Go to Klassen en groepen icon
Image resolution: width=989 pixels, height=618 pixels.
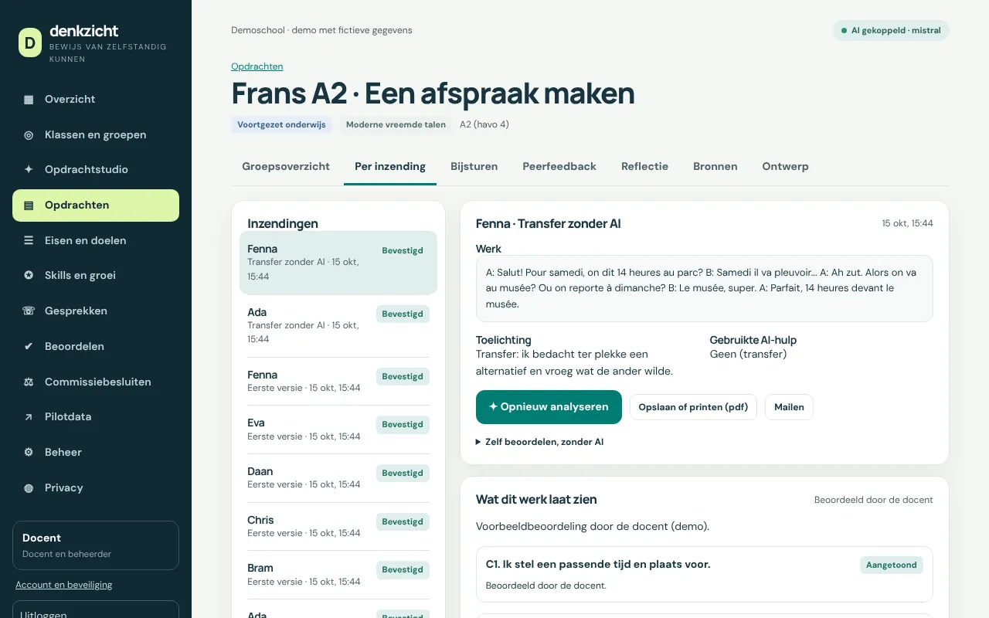coord(29,135)
